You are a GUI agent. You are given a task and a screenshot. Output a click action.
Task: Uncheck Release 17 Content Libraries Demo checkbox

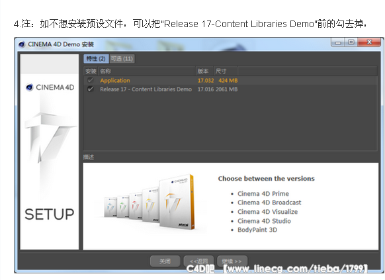coord(91,89)
